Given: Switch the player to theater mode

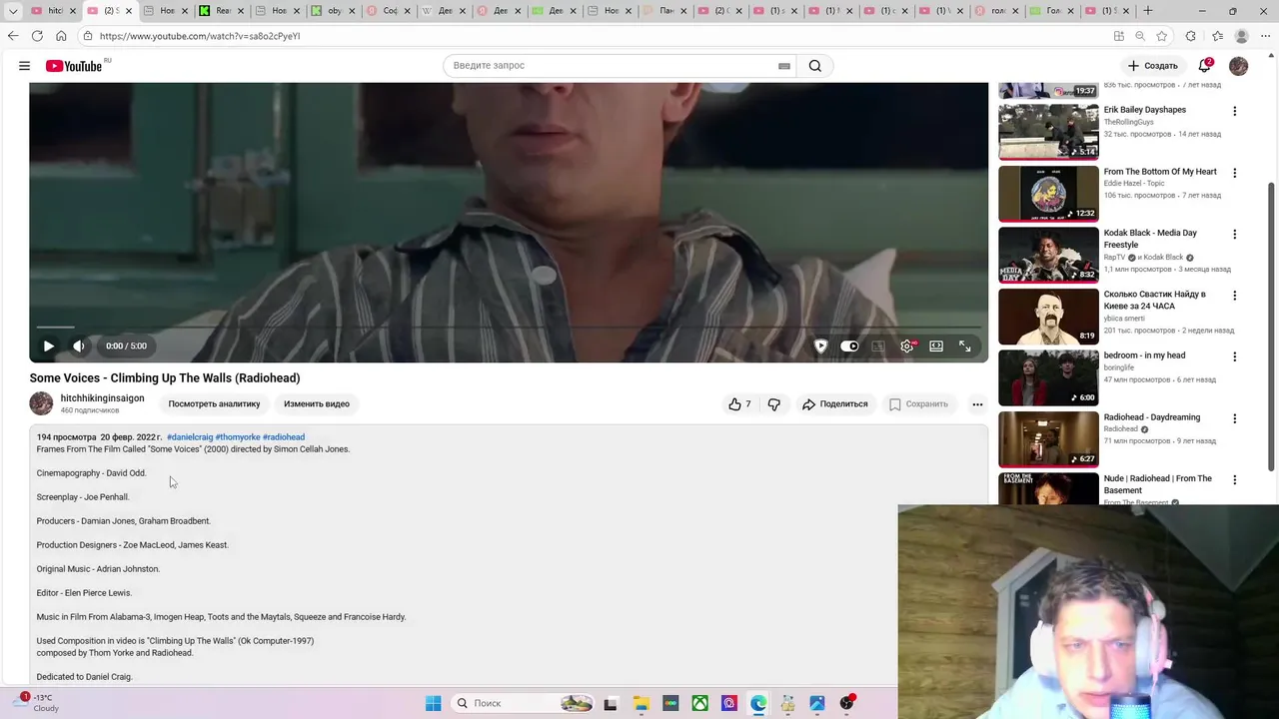Looking at the screenshot, I should pyautogui.click(x=936, y=346).
